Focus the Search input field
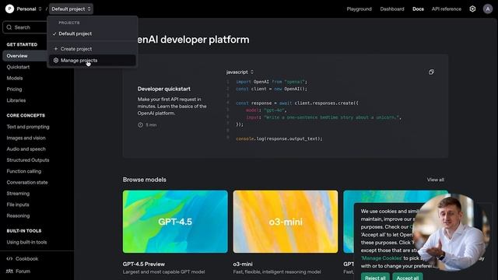498x280 pixels. [x=26, y=27]
